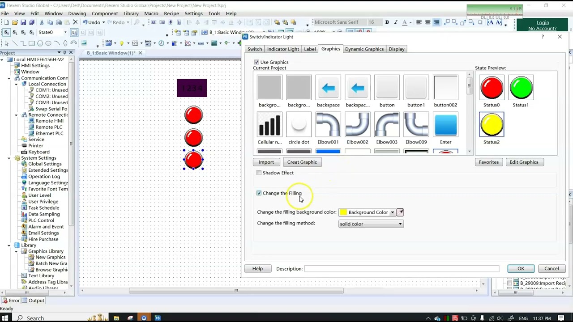Select Status1 green light preview

pyautogui.click(x=521, y=88)
